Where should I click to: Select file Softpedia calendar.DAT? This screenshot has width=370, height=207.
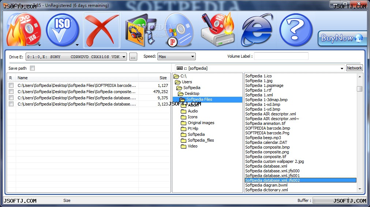tap(266, 142)
